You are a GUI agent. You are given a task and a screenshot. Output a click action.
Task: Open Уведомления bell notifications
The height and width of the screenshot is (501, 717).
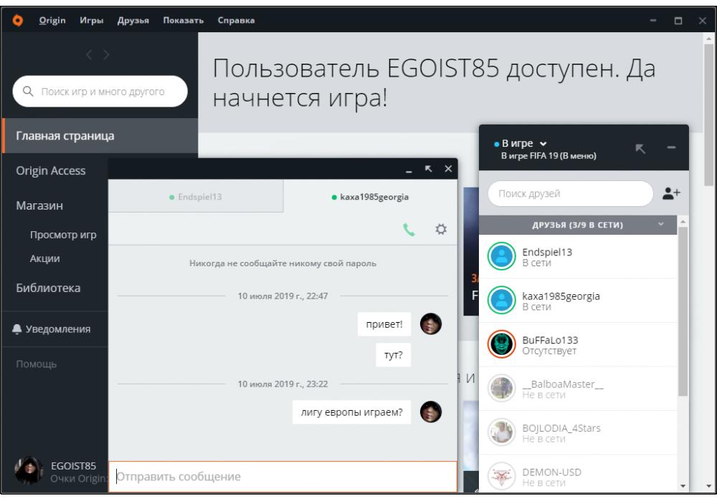point(52,329)
